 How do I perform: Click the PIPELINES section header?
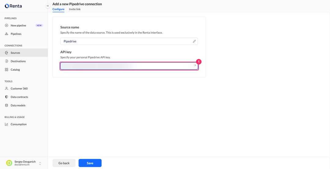click(x=10, y=18)
